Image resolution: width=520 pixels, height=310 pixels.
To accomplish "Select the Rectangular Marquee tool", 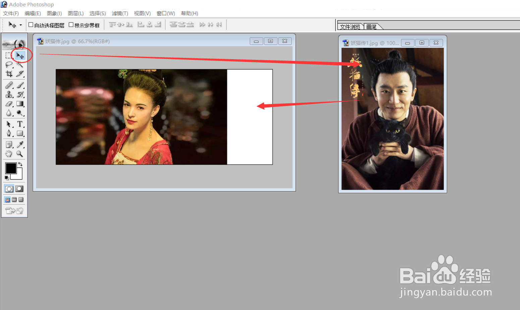I will point(9,56).
